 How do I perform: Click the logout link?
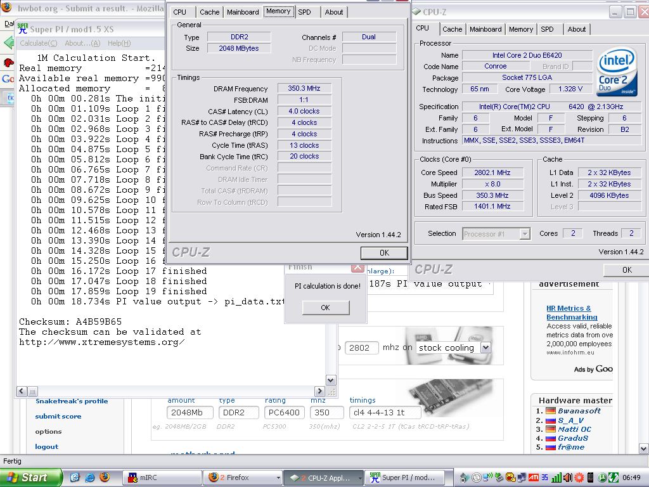46,446
